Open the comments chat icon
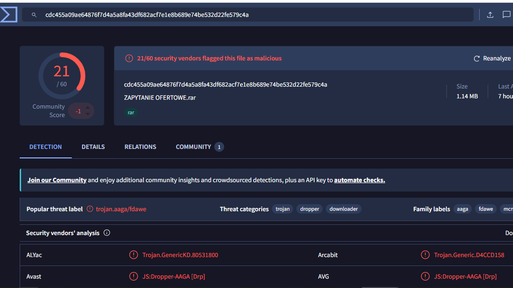 coord(506,15)
